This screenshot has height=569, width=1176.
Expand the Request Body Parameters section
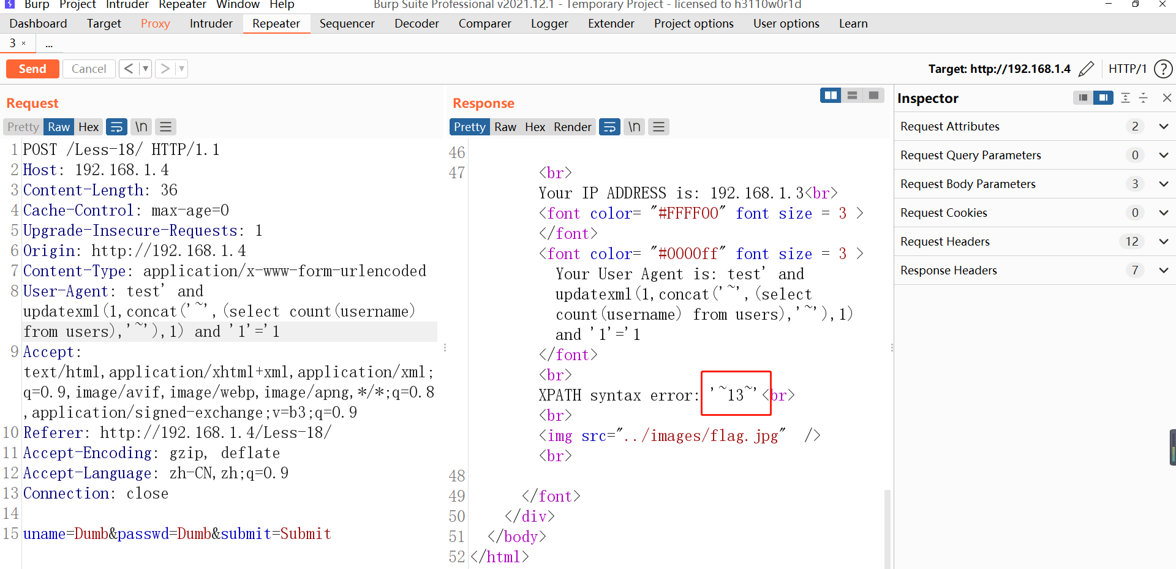click(1164, 184)
